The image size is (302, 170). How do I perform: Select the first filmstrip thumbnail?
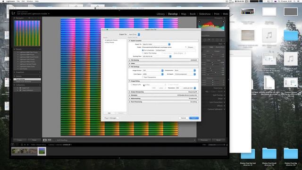pos(16,151)
